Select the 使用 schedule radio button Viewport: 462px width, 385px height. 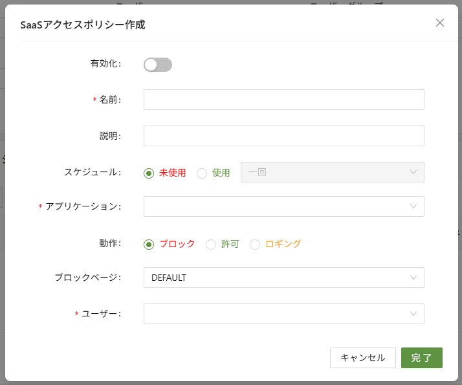[x=202, y=173]
